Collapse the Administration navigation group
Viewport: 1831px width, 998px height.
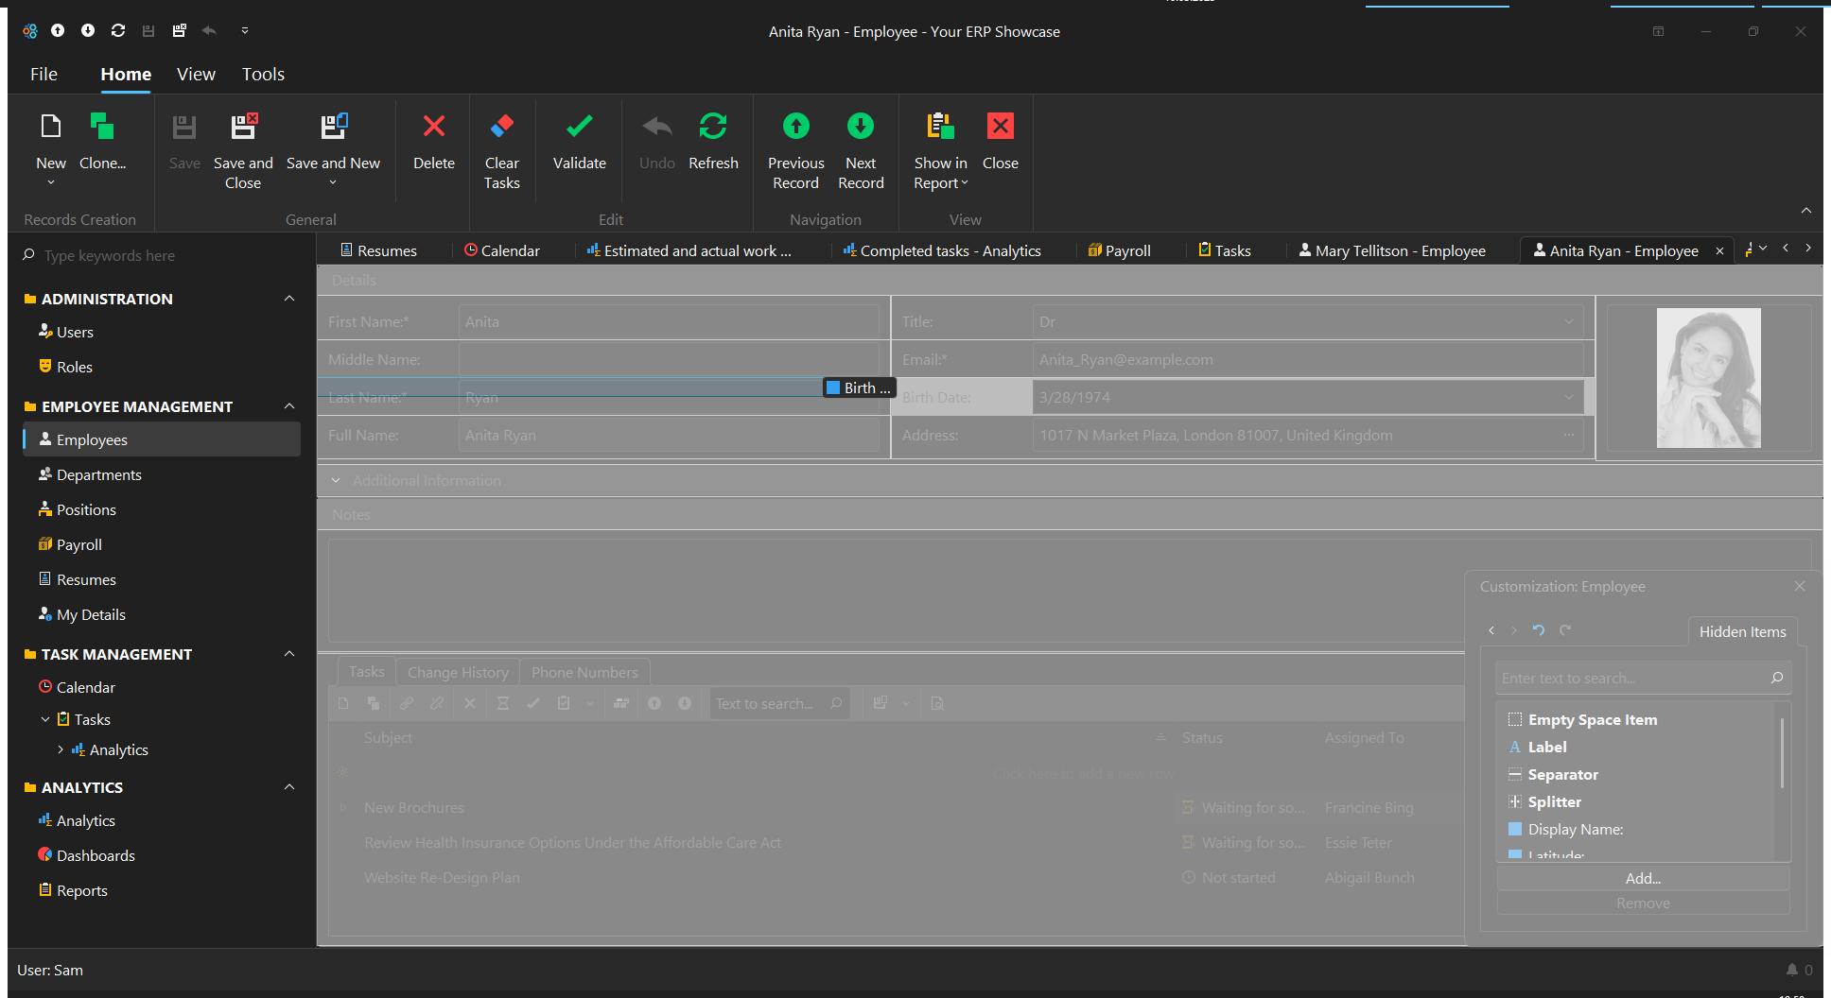pos(289,299)
